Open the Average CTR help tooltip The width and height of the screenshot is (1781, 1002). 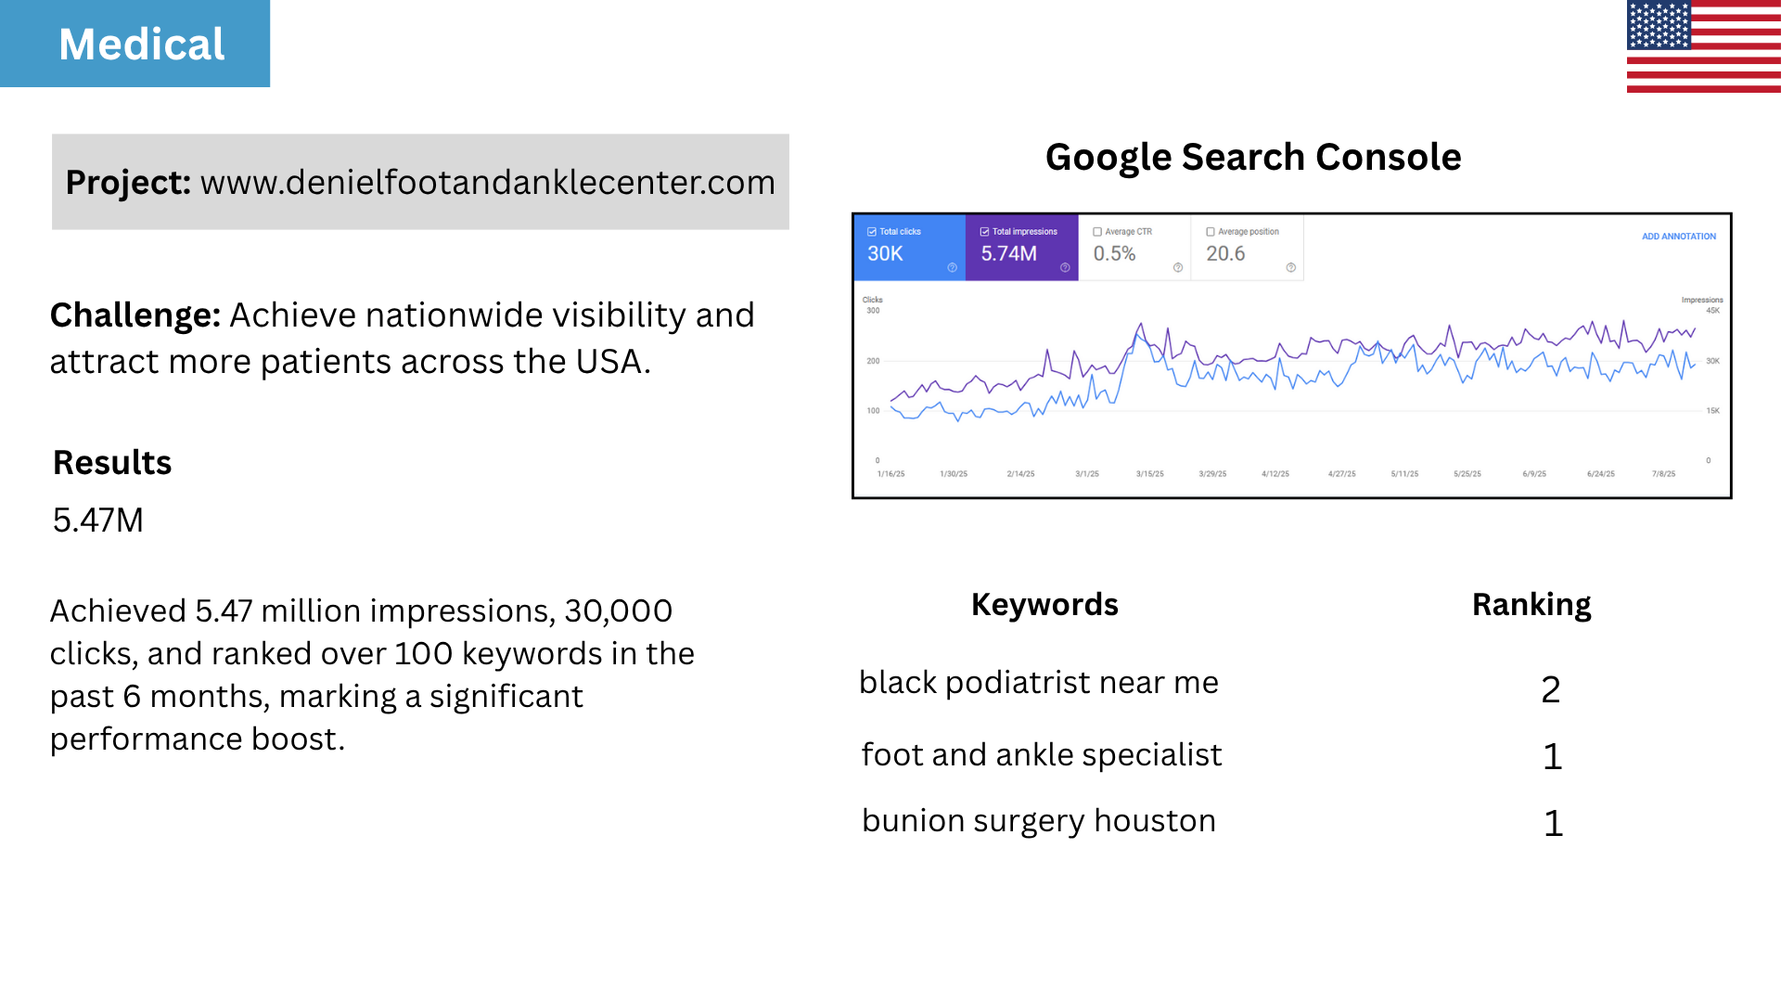pyautogui.click(x=1178, y=267)
